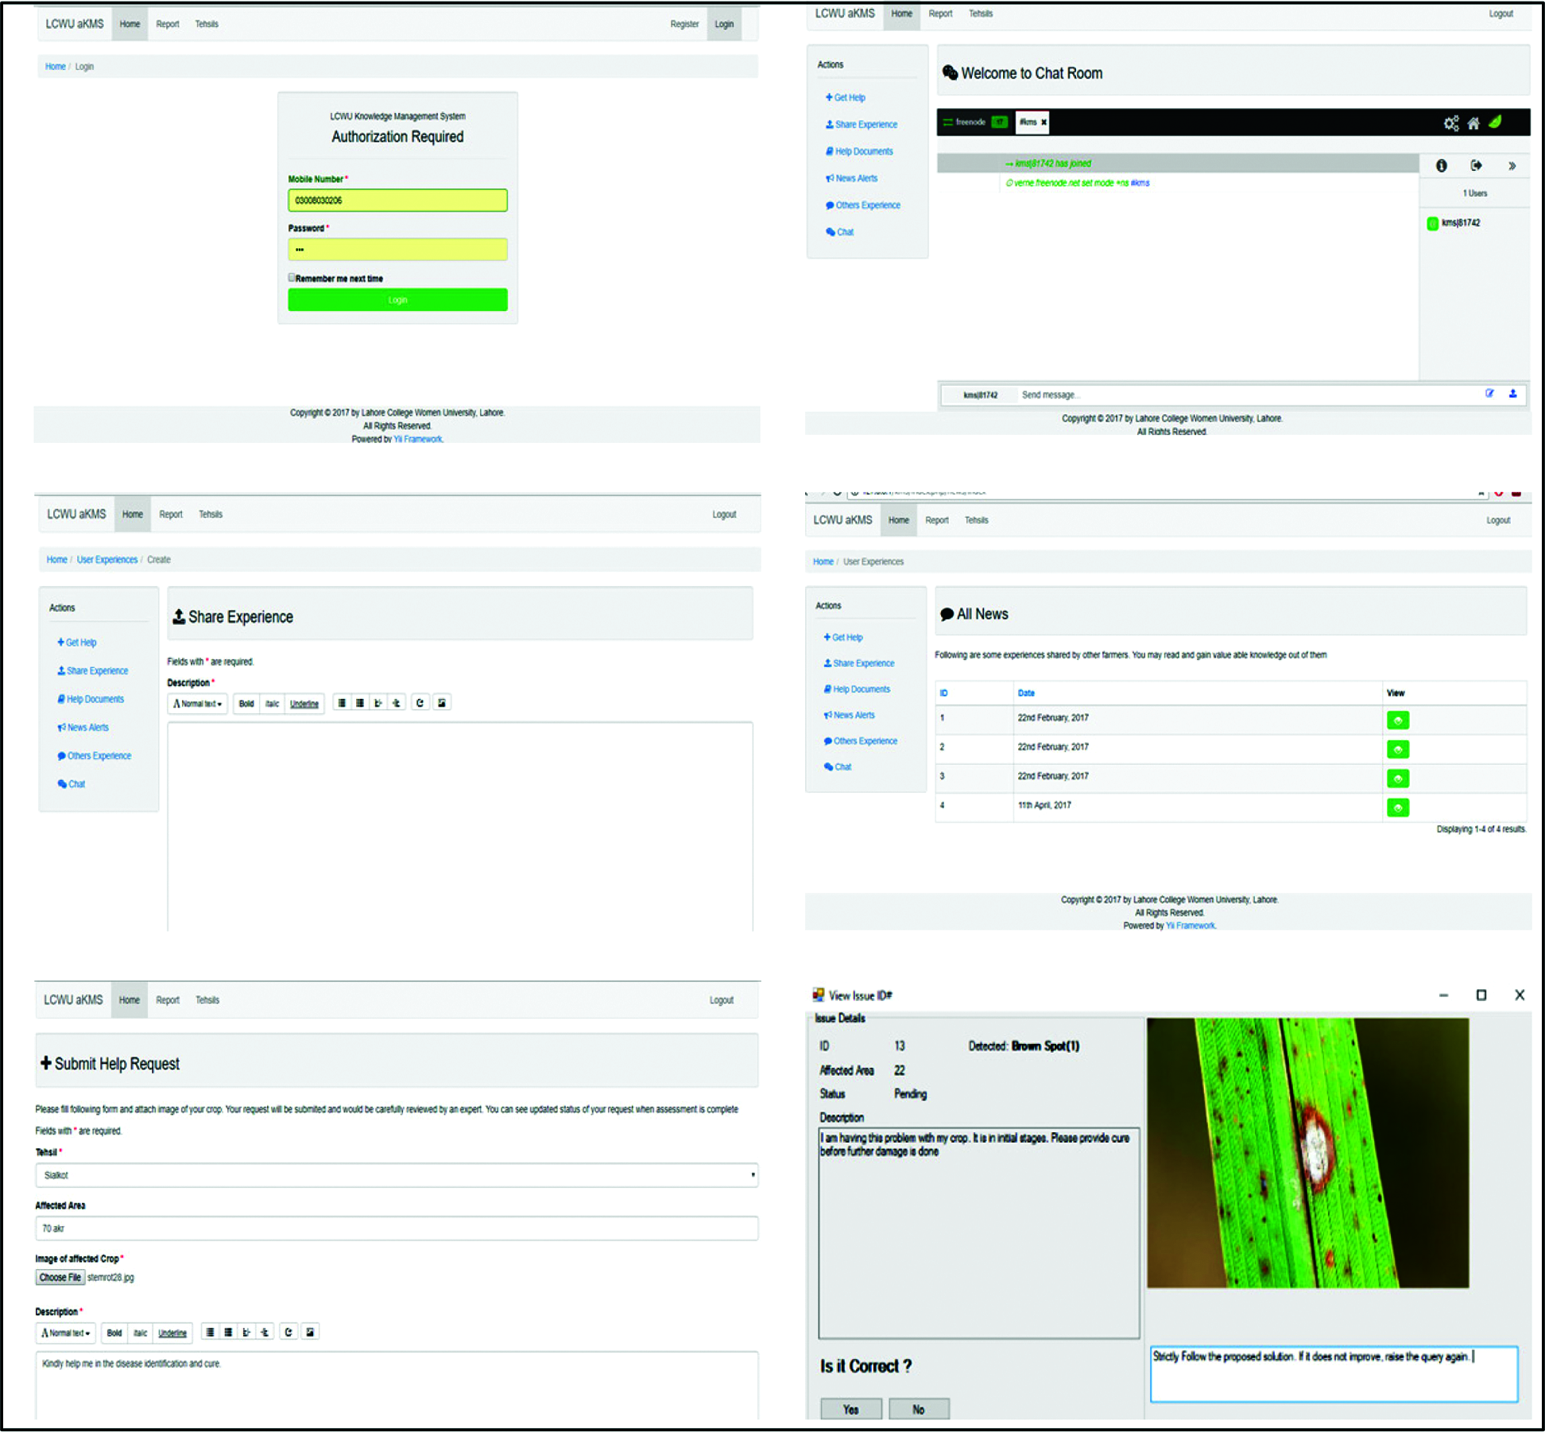
Task: Switch to the freenode tab
Action: (x=970, y=122)
